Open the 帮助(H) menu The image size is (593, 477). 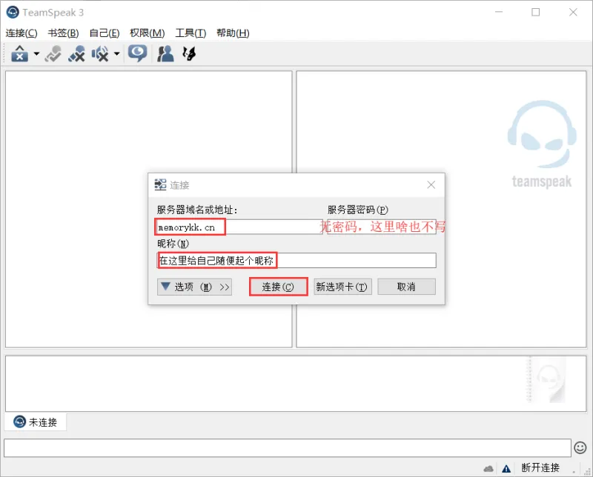[233, 33]
